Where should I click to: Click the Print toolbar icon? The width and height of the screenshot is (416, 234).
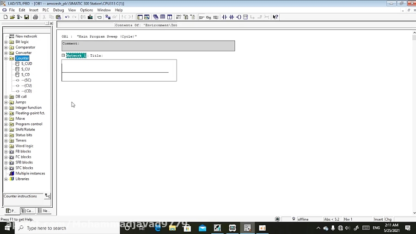36,17
